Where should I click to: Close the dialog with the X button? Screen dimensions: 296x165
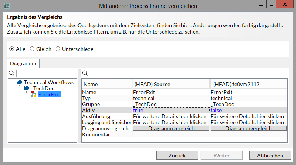[285, 4]
